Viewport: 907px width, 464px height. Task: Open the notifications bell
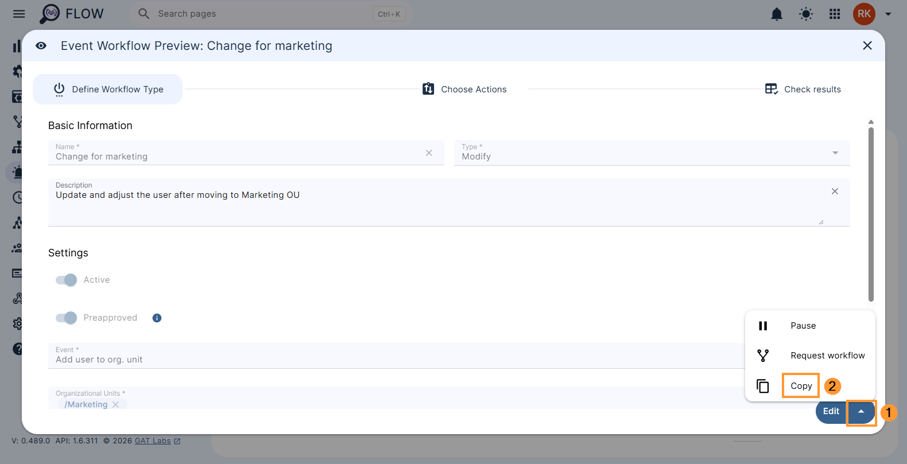pyautogui.click(x=777, y=14)
